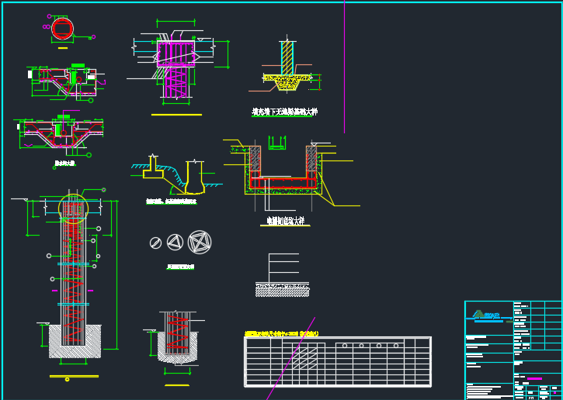Click the small green U-shaped symbol above elevator pit

pos(277,143)
